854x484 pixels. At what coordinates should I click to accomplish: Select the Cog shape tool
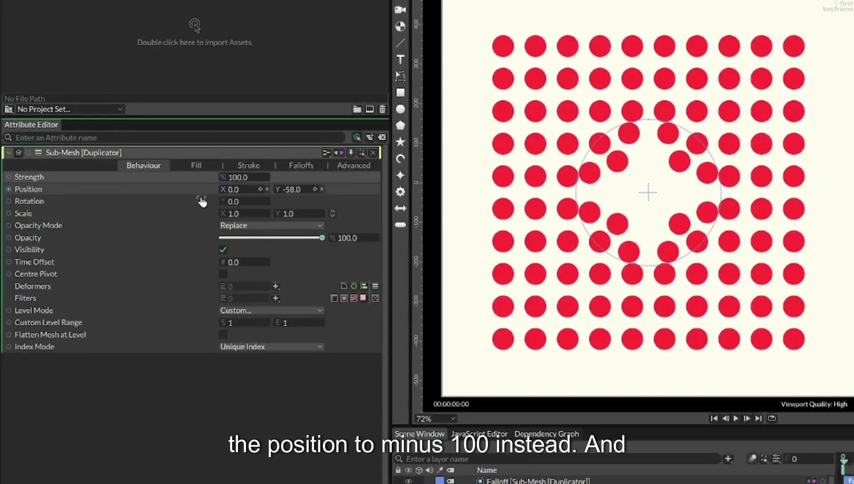point(400,192)
